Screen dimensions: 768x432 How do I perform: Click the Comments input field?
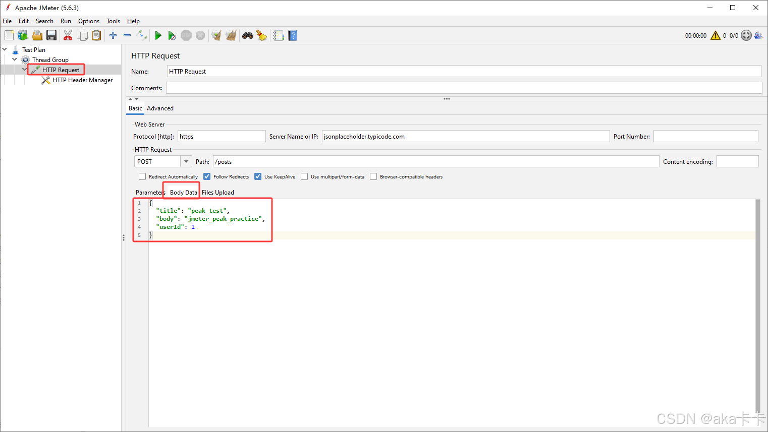click(464, 88)
